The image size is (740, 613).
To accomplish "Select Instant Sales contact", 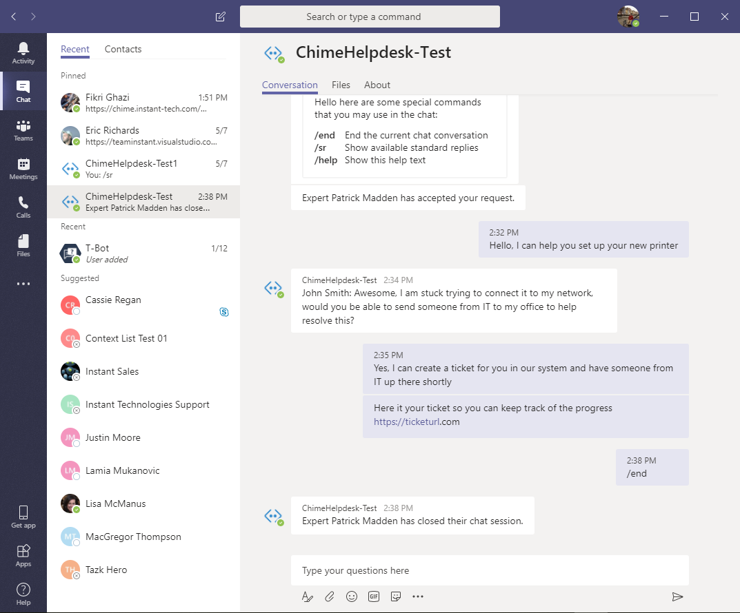I will (x=143, y=371).
